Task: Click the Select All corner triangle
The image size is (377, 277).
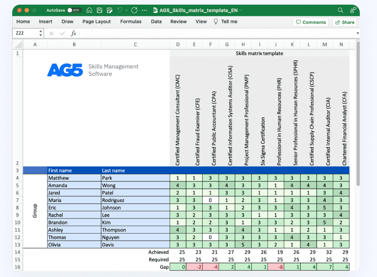Action: point(18,44)
